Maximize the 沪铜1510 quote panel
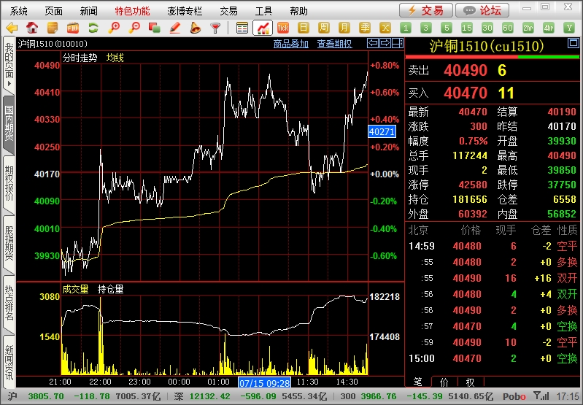 (x=573, y=44)
